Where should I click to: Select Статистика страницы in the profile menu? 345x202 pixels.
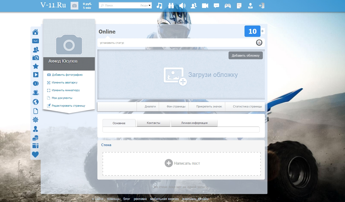(x=247, y=106)
